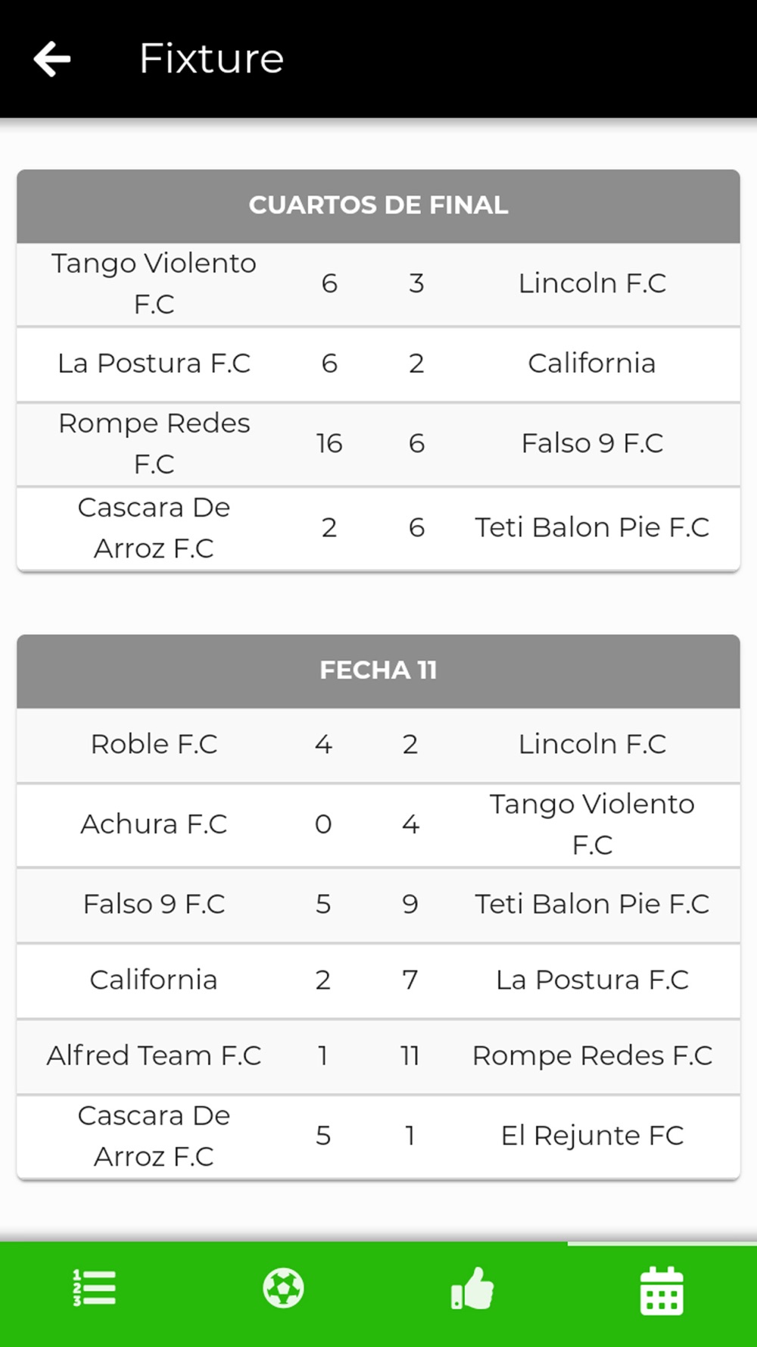Viewport: 757px width, 1347px height.
Task: Tap the El Rejunte FC team name
Action: pyautogui.click(x=592, y=1136)
